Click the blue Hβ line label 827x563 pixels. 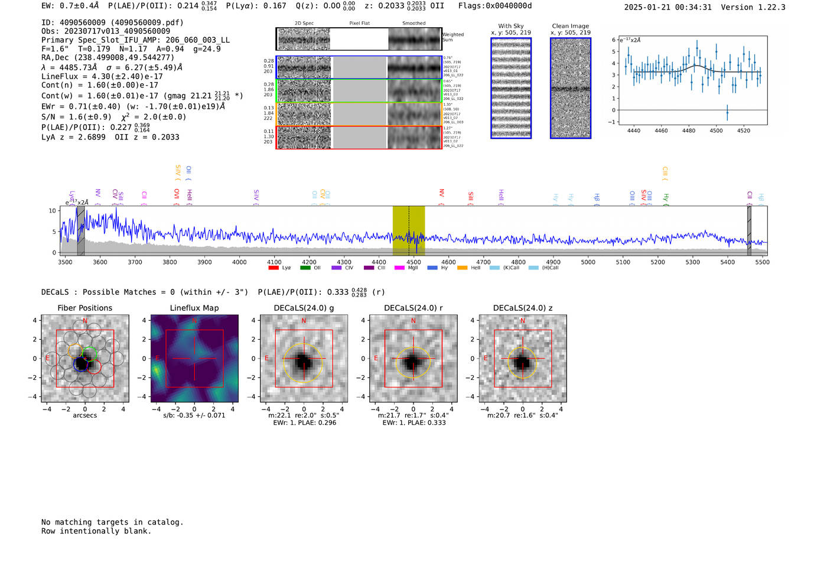597,198
